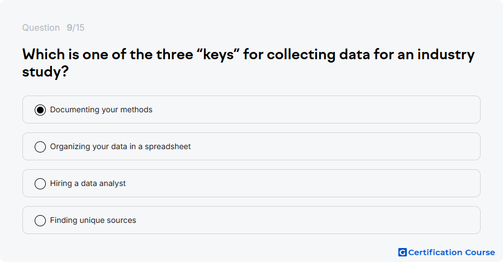
Task: Click the last answer option card
Action: tap(251, 220)
